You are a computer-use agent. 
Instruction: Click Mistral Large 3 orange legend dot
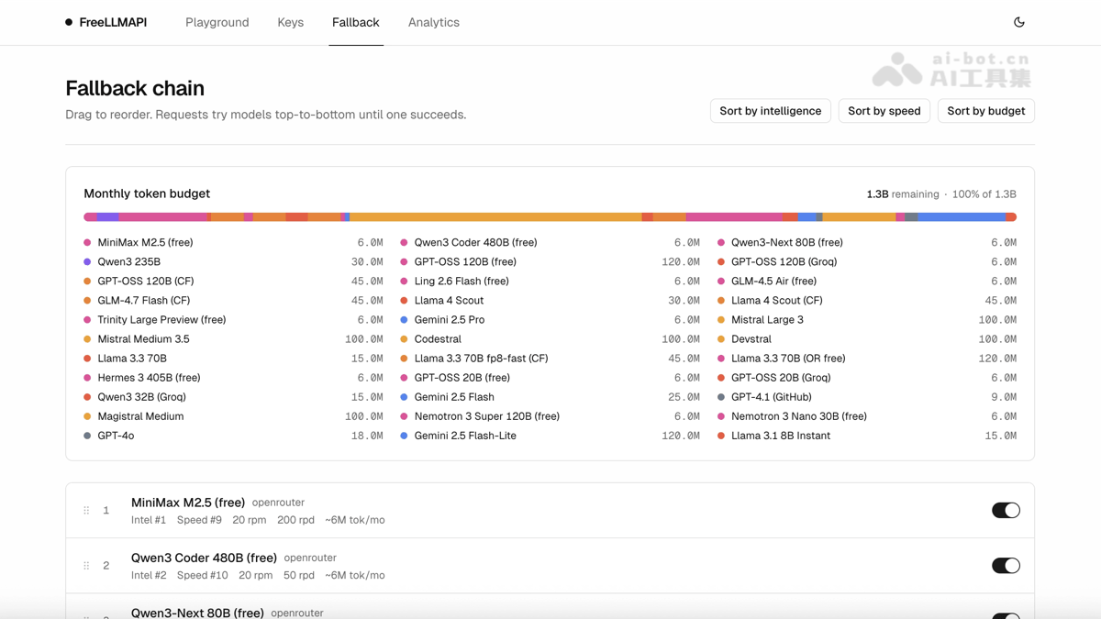pyautogui.click(x=721, y=320)
